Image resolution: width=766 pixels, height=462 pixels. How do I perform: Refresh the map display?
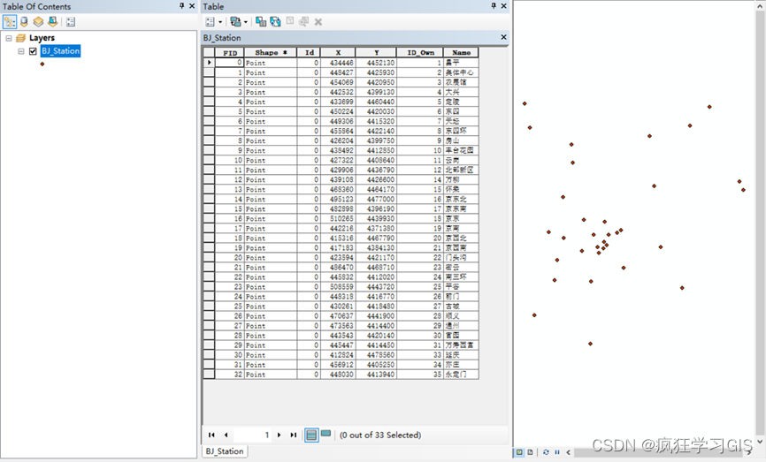pos(546,452)
